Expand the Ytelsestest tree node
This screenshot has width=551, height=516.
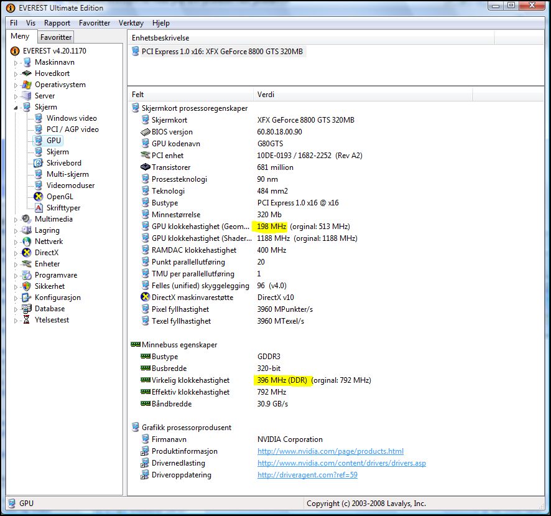16,321
